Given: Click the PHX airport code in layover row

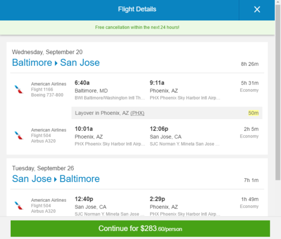Looking at the screenshot, I should (137, 113).
